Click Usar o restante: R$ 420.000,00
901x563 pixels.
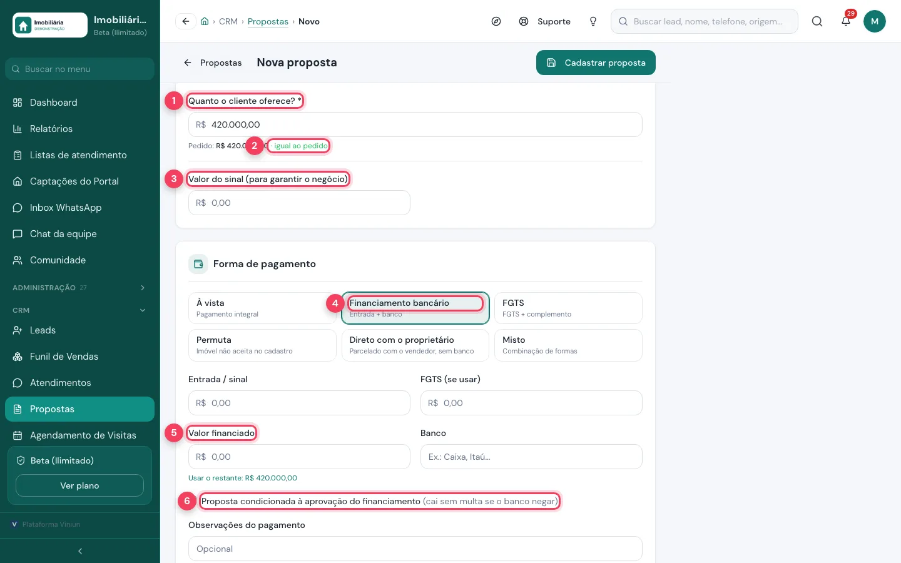click(x=243, y=478)
